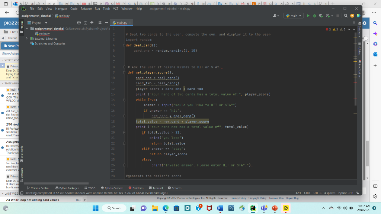Screen dimensions: 381x214
Task: Click the Stop square button in toolbar
Action: (x=337, y=16)
